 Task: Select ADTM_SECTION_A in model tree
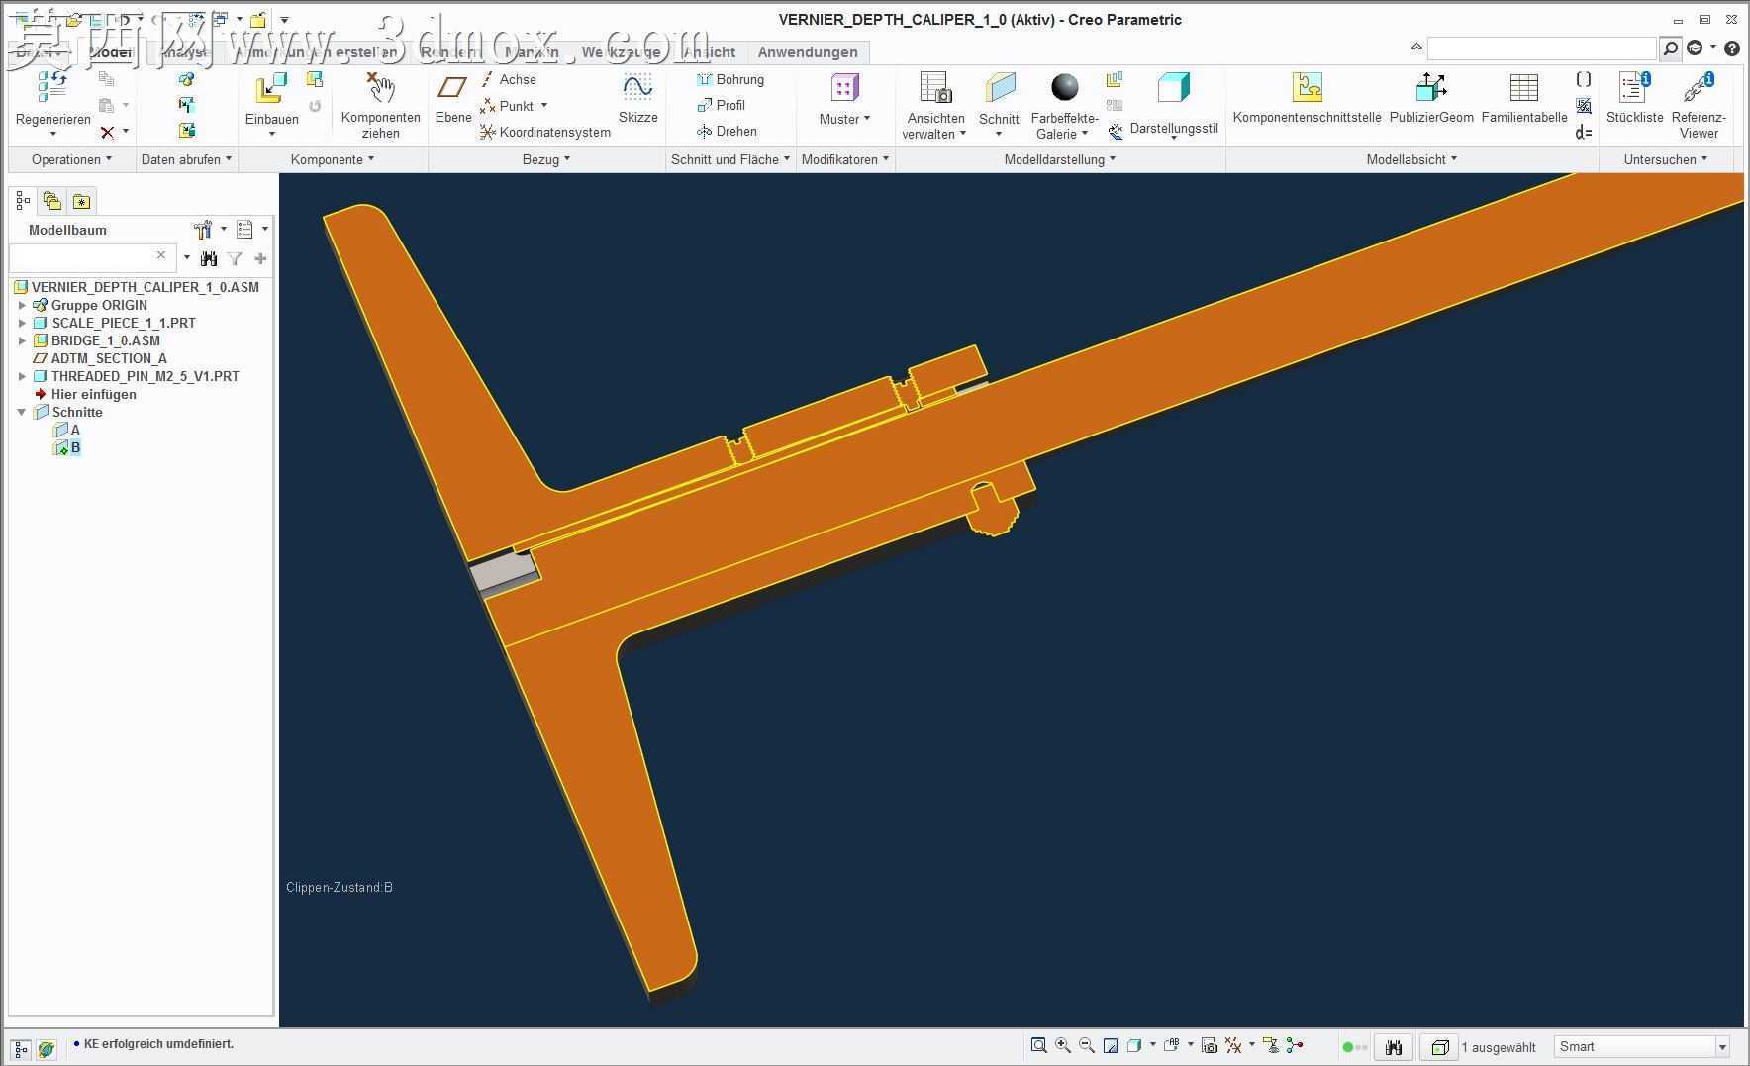click(x=100, y=358)
